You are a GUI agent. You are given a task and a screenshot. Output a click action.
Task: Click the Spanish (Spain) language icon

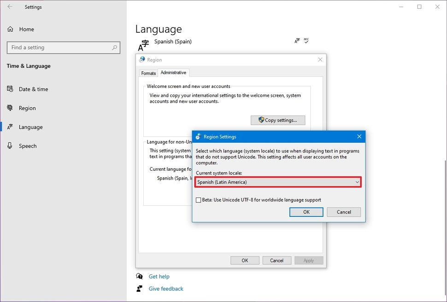pos(143,44)
